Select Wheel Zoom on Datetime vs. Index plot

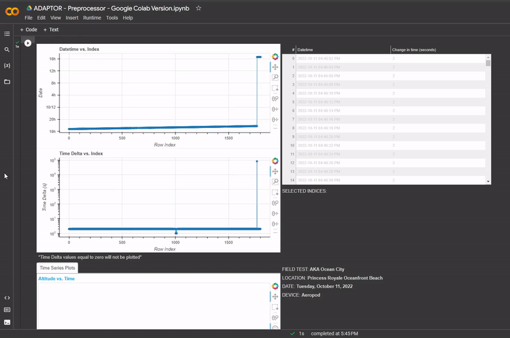point(275,99)
